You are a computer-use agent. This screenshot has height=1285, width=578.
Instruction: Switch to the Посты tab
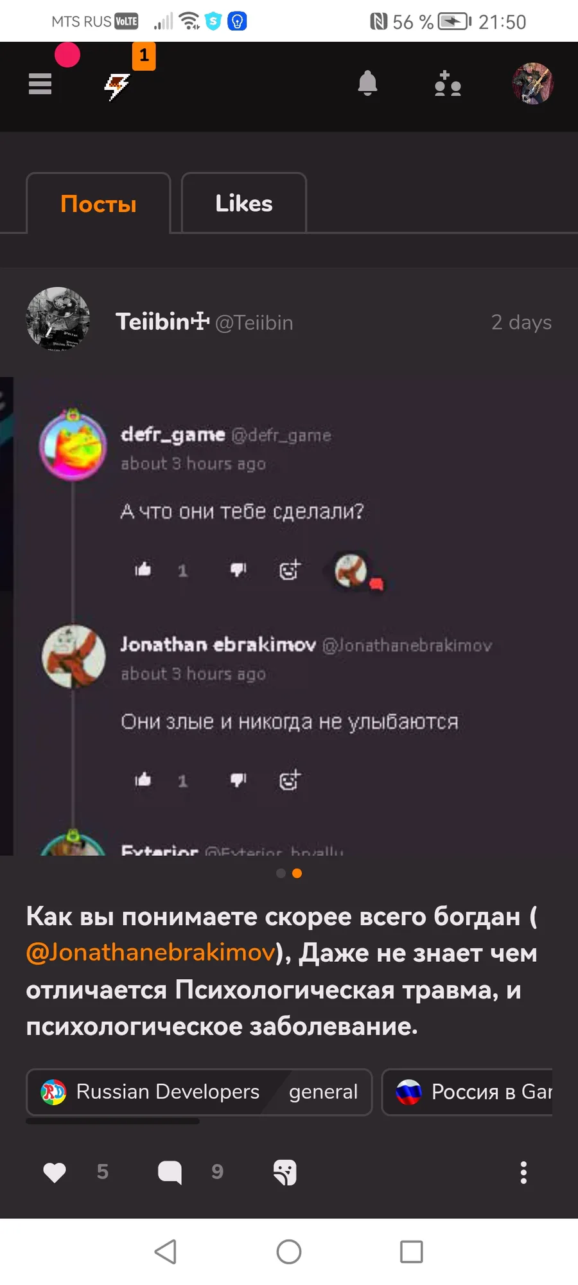click(98, 204)
